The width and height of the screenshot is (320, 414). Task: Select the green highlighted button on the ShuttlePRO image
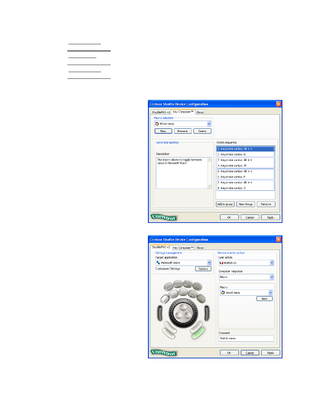click(198, 333)
